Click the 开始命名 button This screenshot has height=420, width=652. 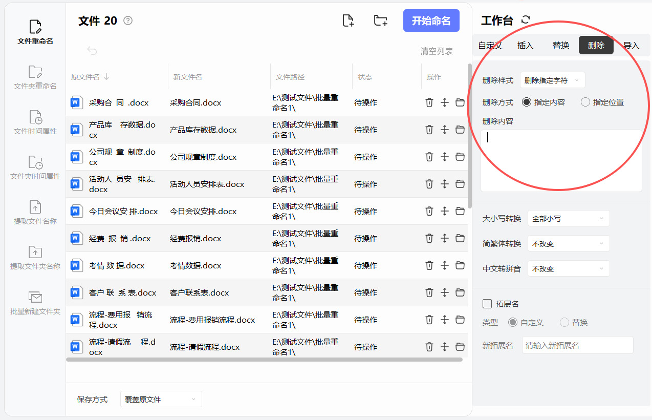pos(431,21)
